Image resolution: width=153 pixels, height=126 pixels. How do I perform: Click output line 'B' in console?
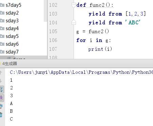tap(11, 111)
